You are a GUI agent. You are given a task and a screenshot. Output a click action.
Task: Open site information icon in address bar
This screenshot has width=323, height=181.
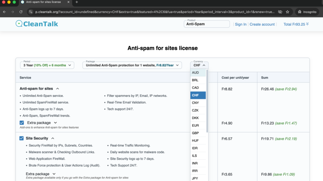[x=31, y=12]
